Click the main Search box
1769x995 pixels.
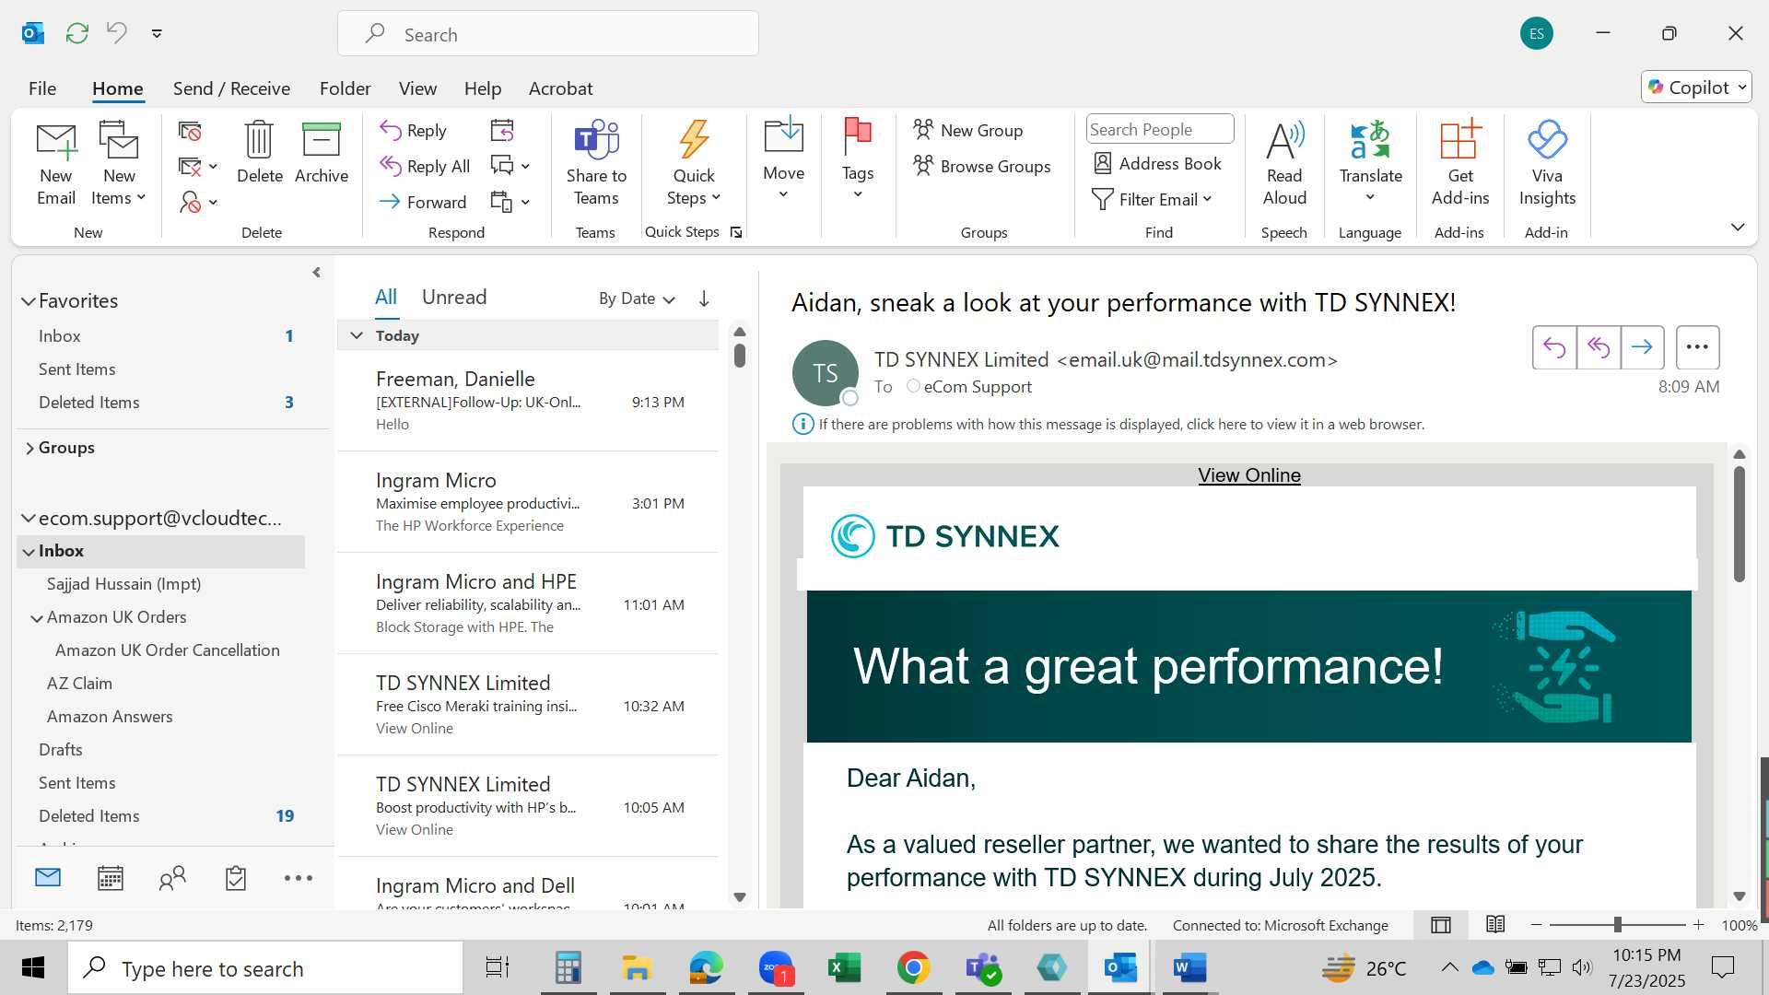[548, 34]
